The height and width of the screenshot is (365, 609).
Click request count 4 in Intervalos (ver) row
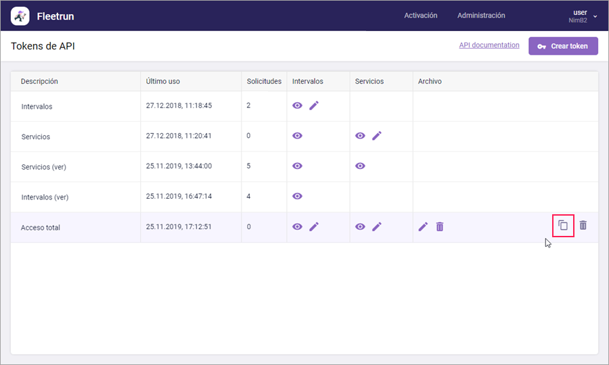[248, 196]
